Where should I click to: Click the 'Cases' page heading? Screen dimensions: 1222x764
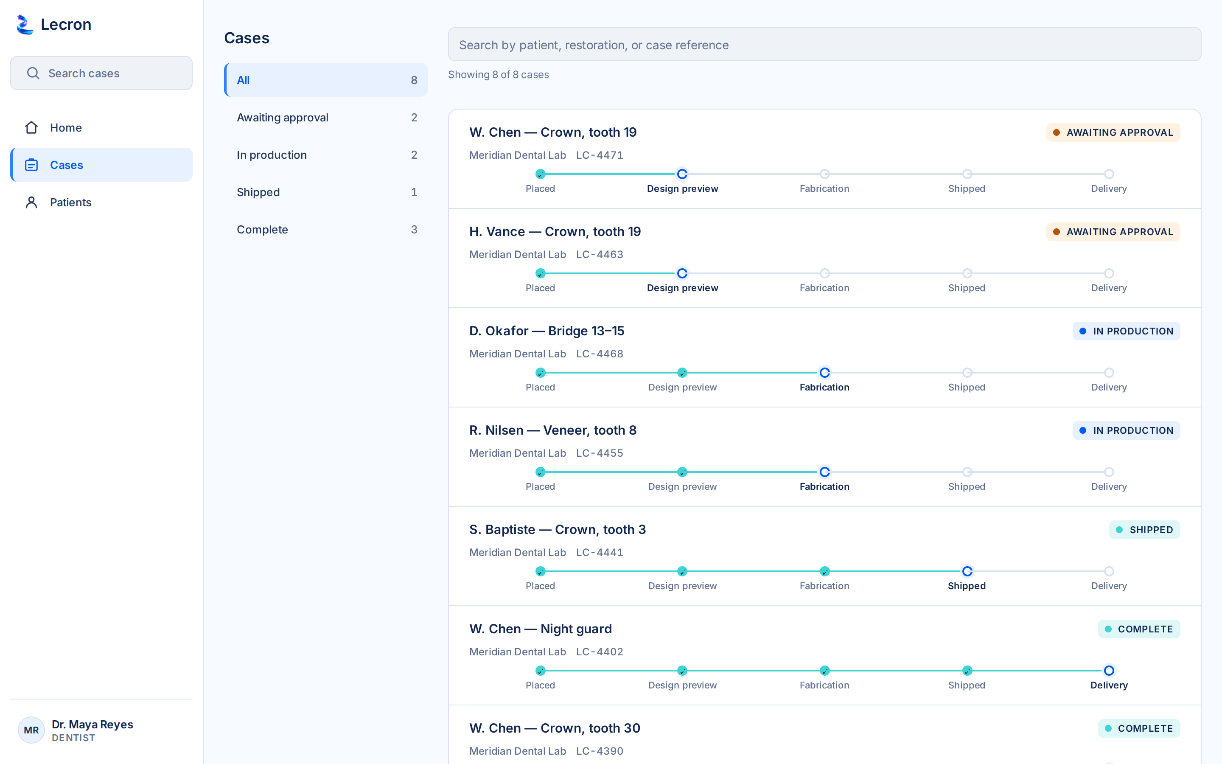click(x=247, y=38)
